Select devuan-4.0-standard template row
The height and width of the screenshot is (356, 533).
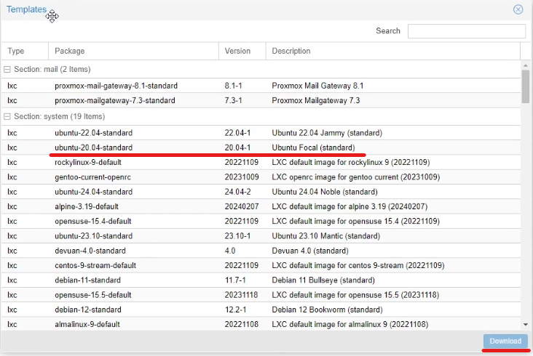coord(261,251)
